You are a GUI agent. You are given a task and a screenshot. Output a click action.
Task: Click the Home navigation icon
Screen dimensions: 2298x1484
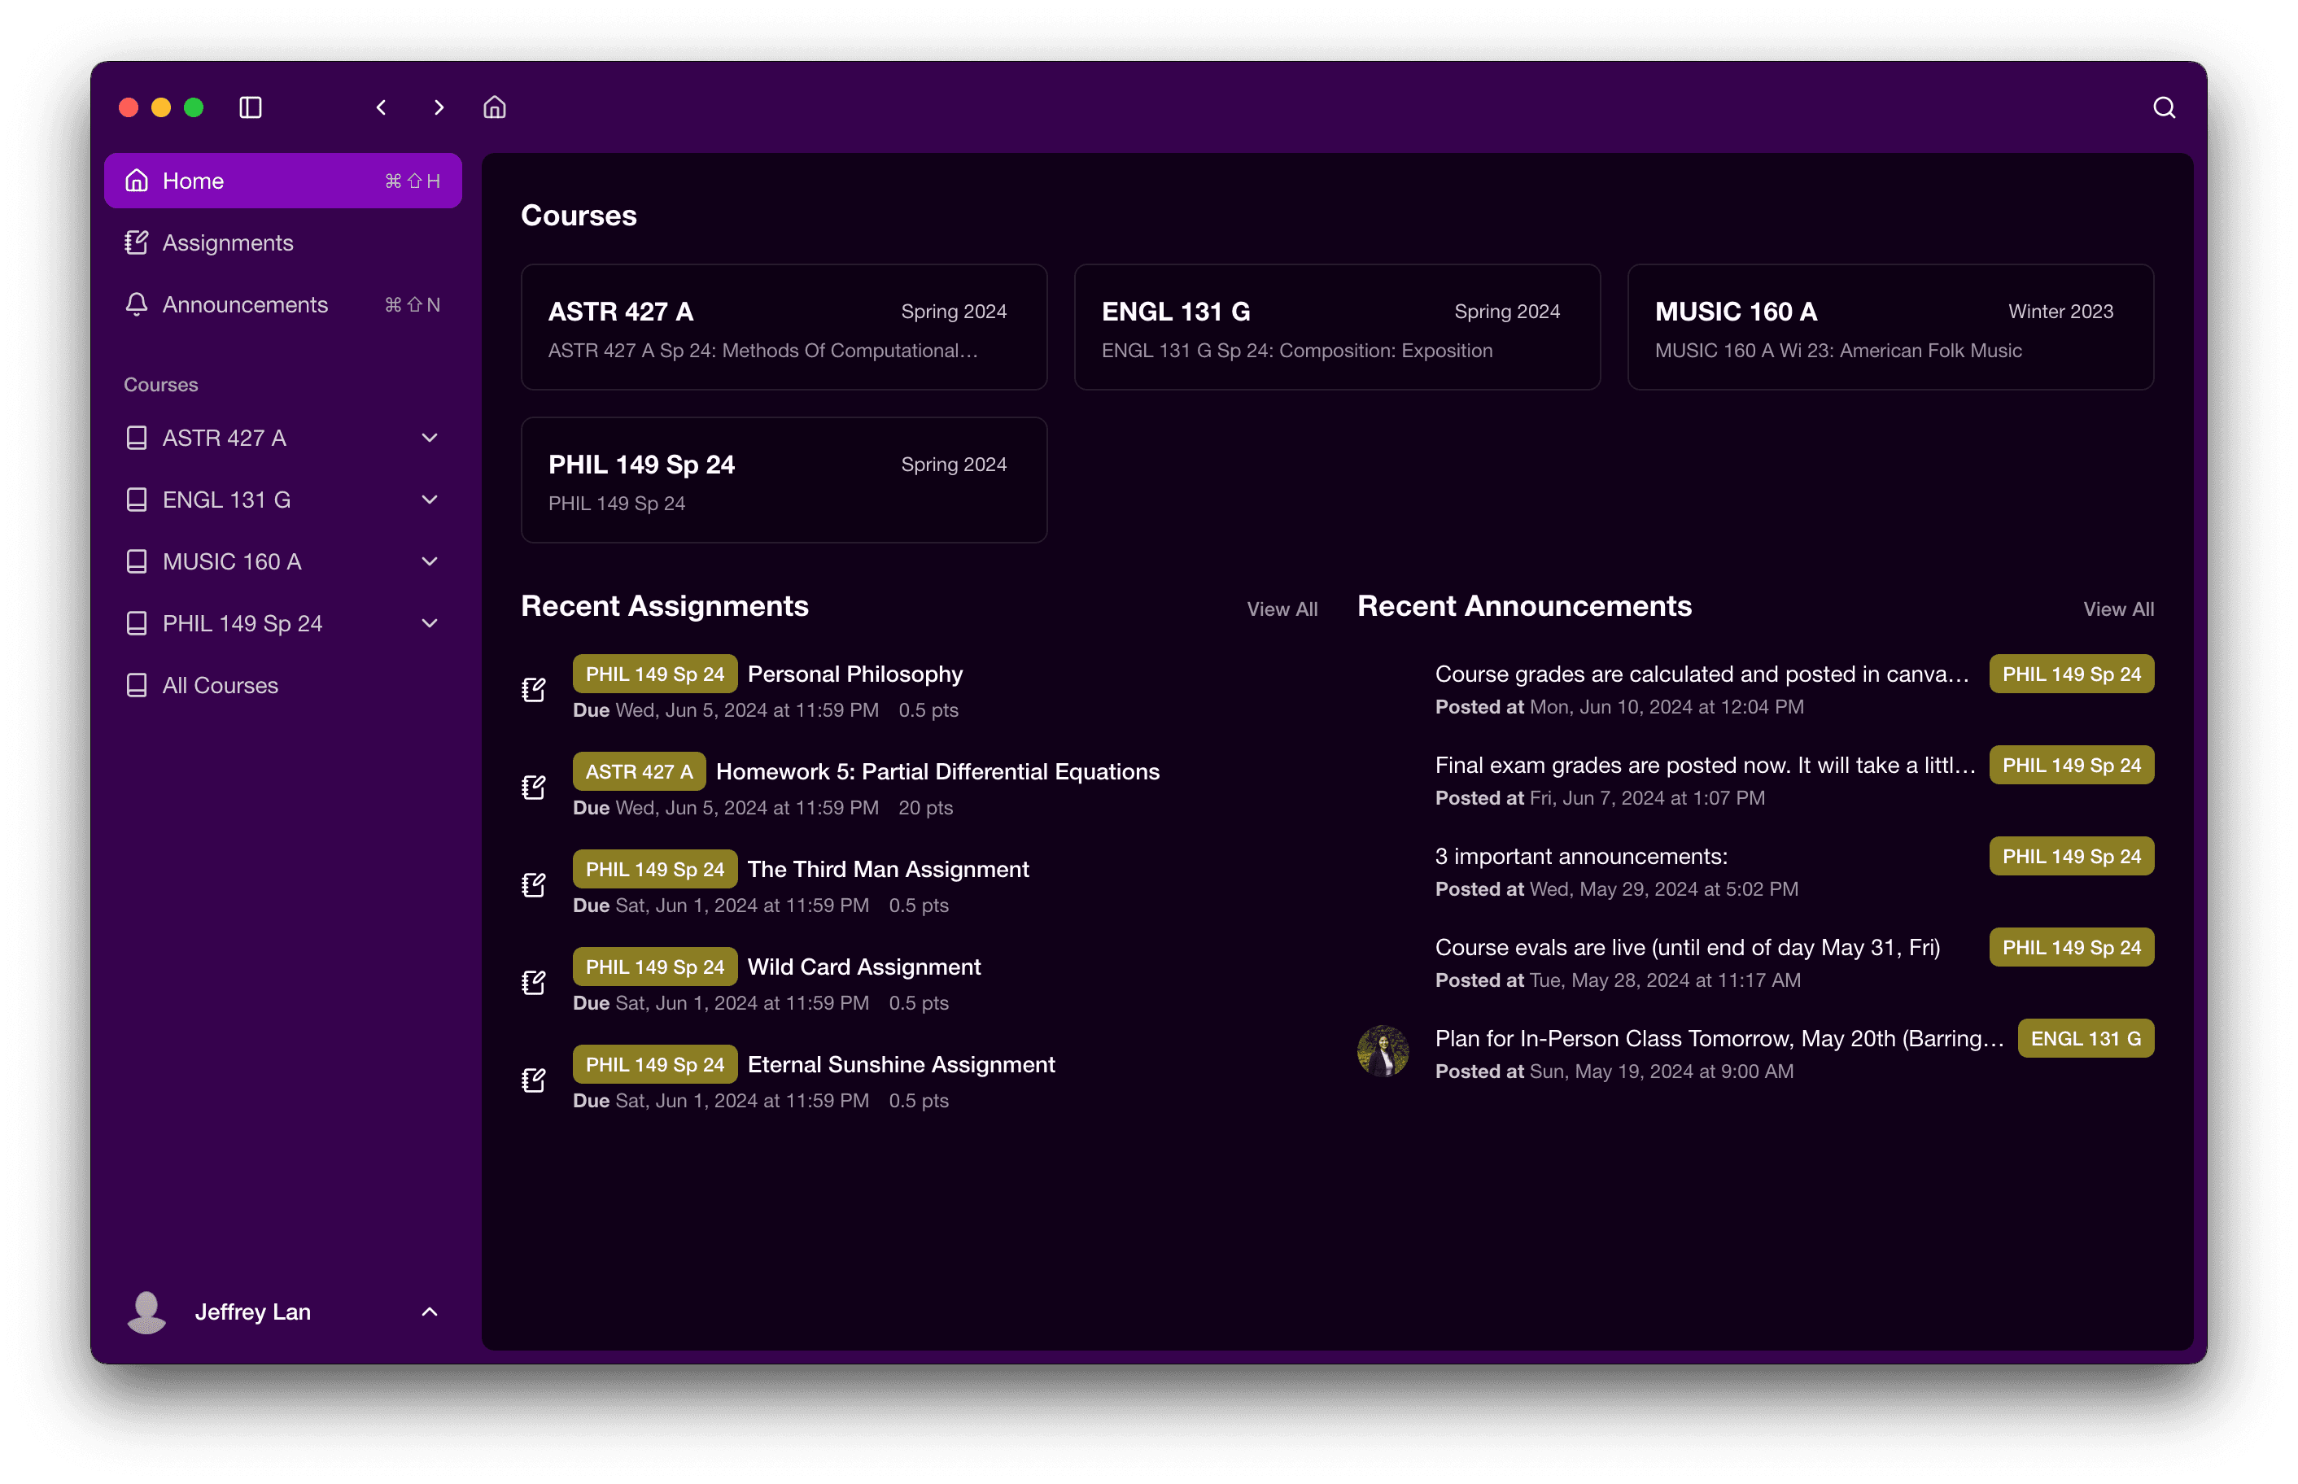[x=139, y=179]
